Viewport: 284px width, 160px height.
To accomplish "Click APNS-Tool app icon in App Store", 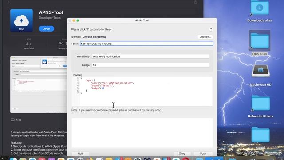I will (x=22, y=20).
